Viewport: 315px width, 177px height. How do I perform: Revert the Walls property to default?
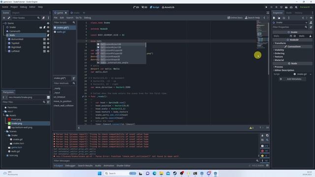[x=291, y=36]
